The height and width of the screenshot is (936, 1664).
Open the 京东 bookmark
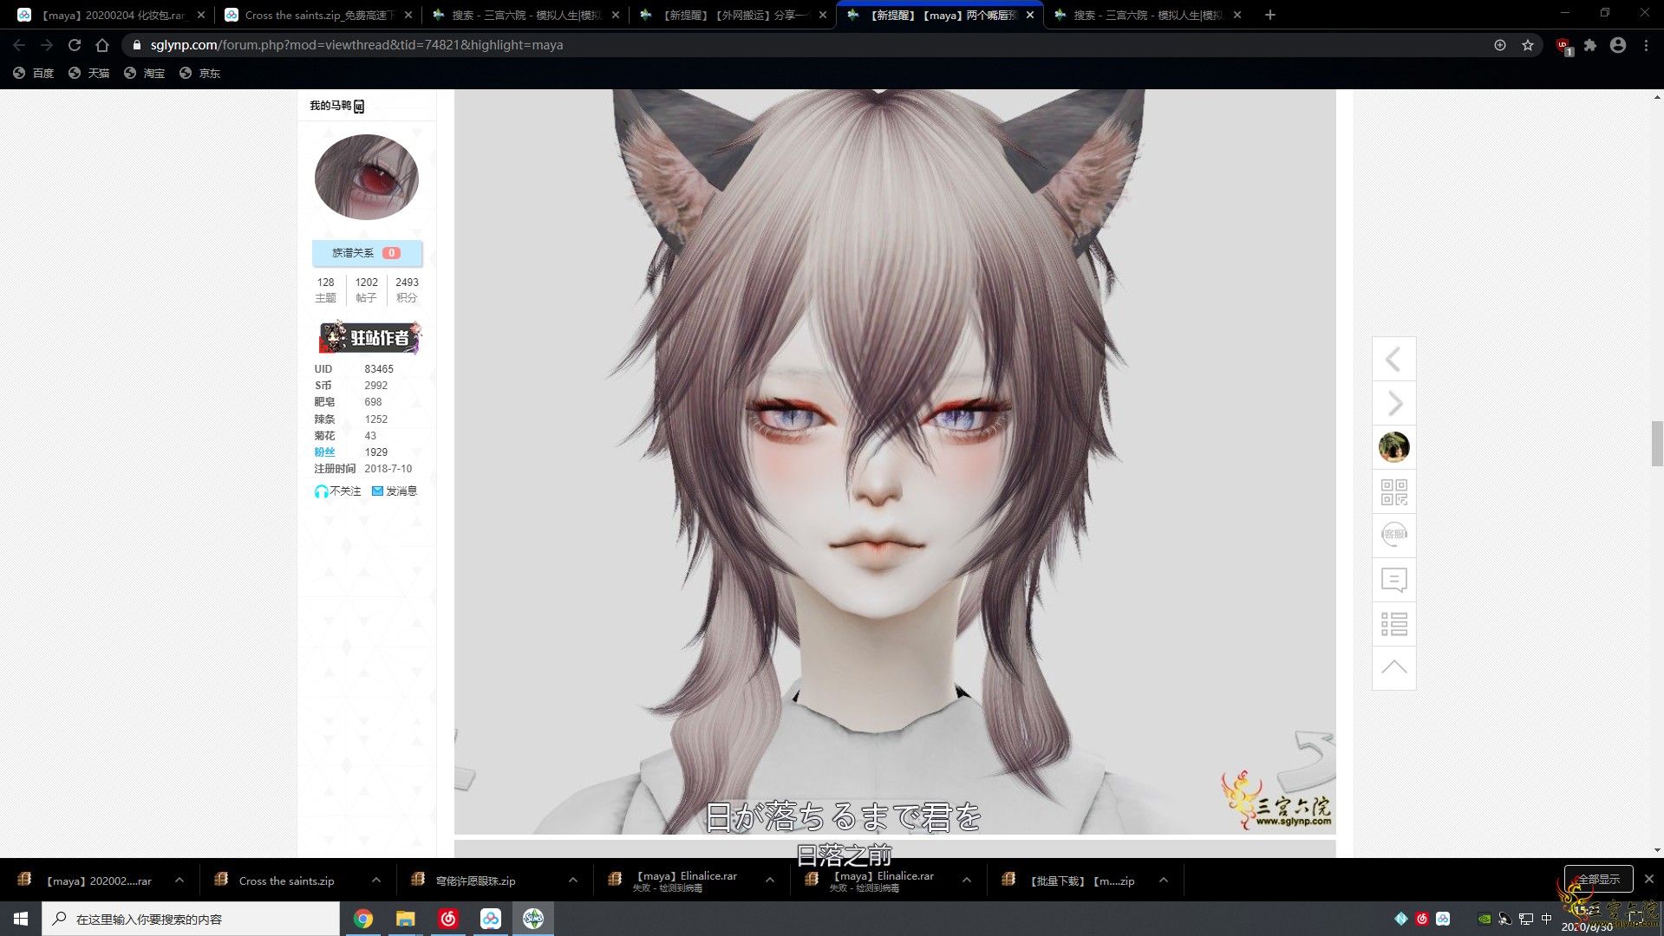pyautogui.click(x=200, y=74)
